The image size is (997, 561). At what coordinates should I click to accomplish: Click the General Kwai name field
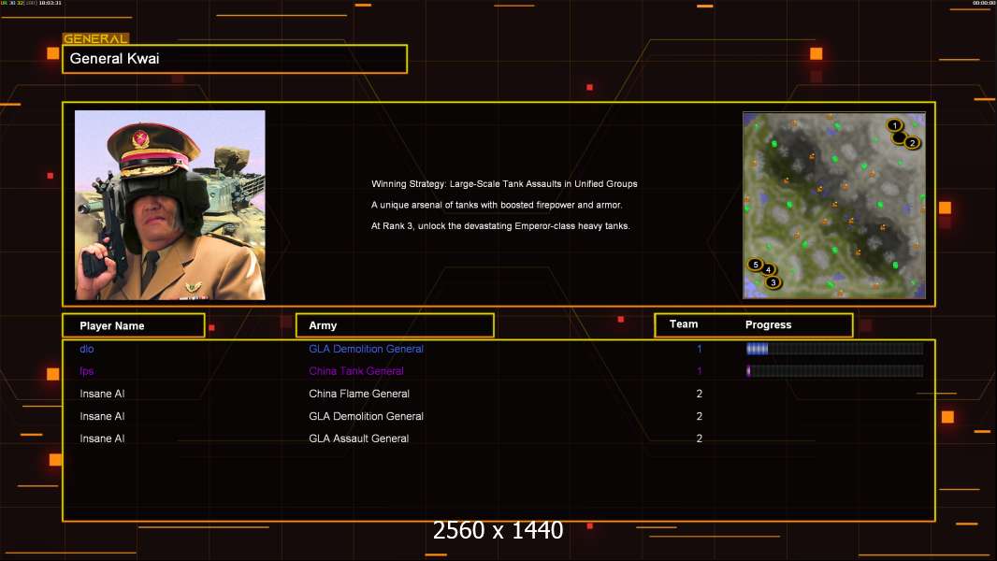point(235,59)
